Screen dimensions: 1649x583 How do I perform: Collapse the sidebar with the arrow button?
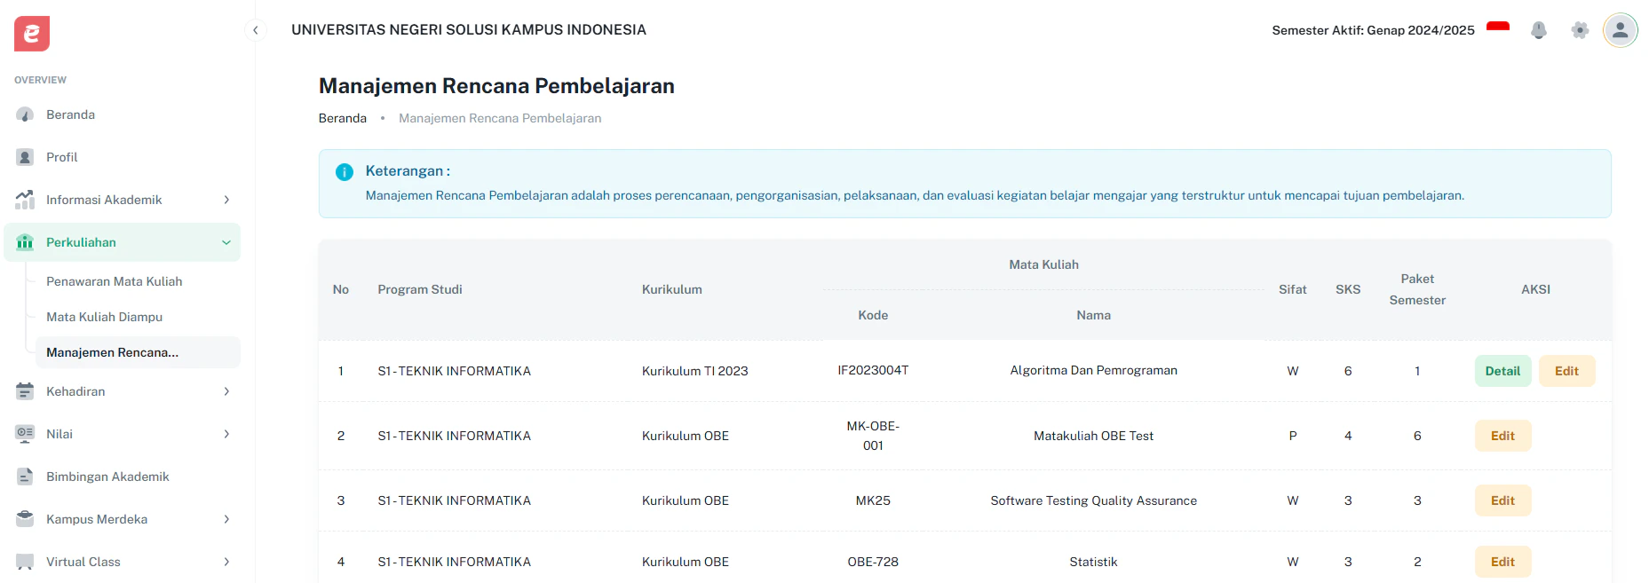click(255, 30)
